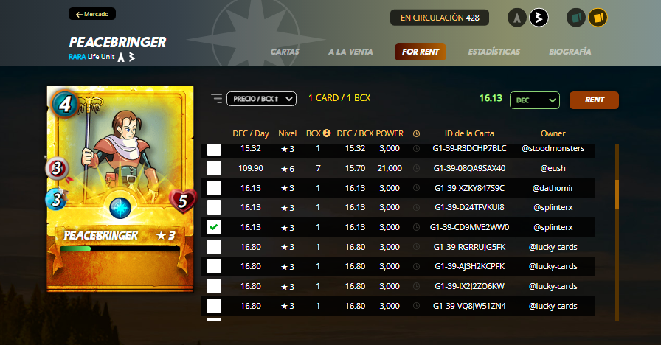This screenshot has width=661, height=345.
Task: Click the EN CIRCULACIÓN 428 badge
Action: point(440,18)
